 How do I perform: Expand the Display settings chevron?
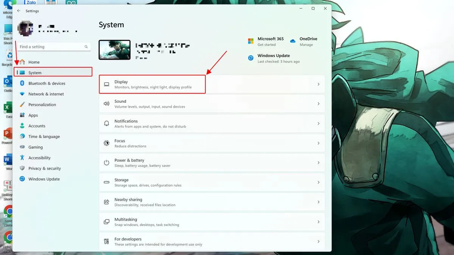click(318, 84)
